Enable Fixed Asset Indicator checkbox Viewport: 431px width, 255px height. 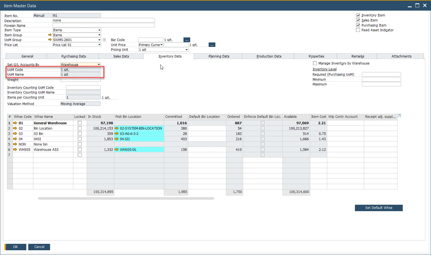tap(358, 30)
